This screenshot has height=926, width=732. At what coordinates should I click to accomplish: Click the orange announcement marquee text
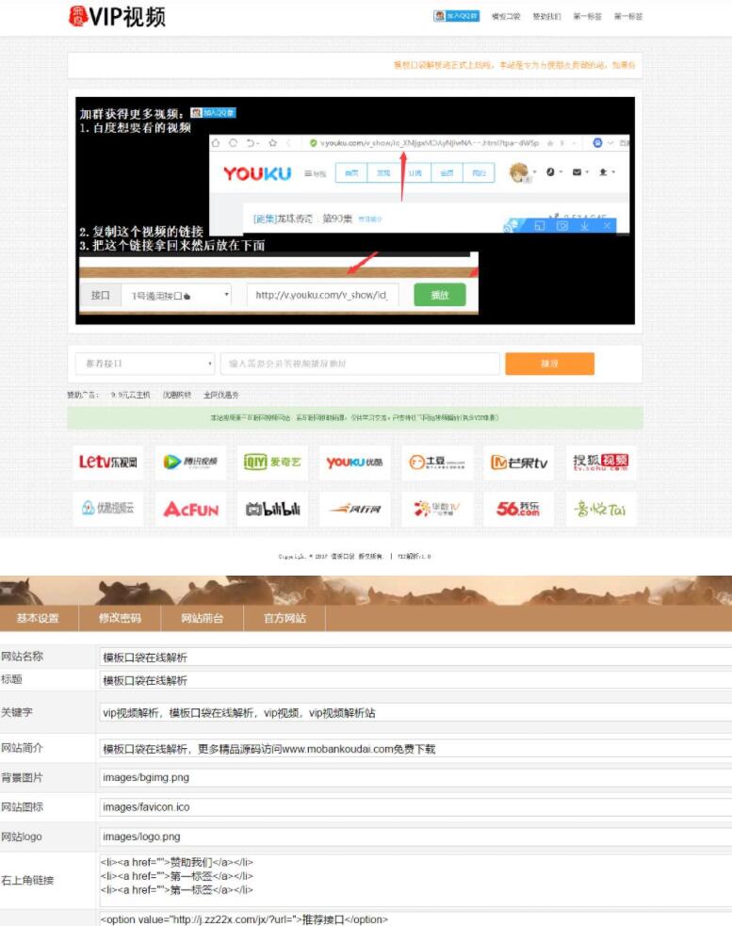[x=514, y=65]
